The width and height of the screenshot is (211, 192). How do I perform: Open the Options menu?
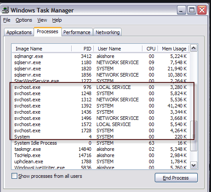click(24, 20)
